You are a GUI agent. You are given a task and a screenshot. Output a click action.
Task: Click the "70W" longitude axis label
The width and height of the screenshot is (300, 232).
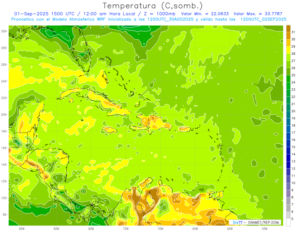tap(160, 229)
